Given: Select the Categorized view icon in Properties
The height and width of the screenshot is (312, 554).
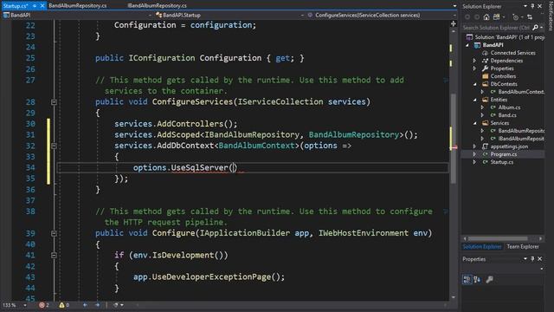Looking at the screenshot, I should point(467,279).
